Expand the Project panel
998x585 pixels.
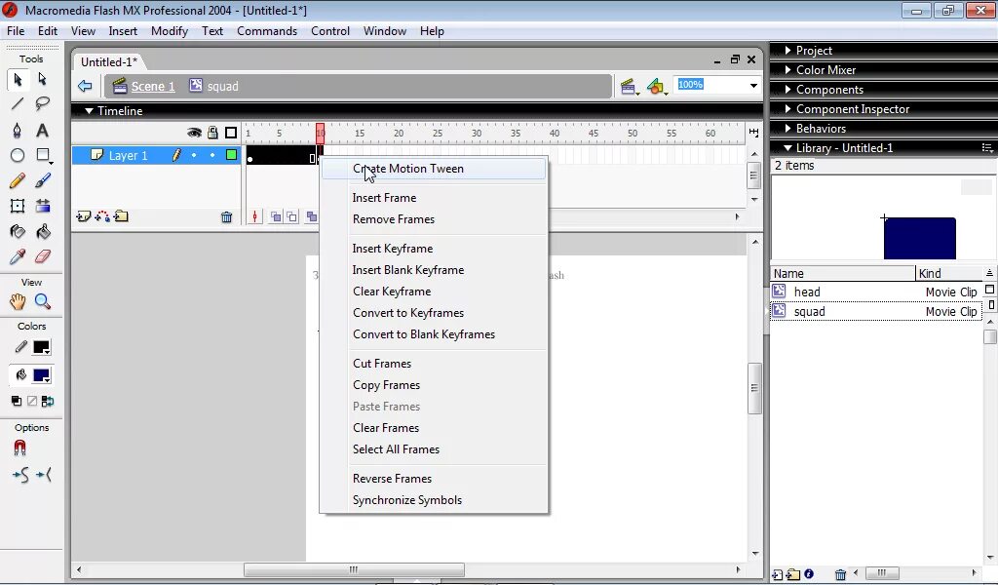[787, 51]
